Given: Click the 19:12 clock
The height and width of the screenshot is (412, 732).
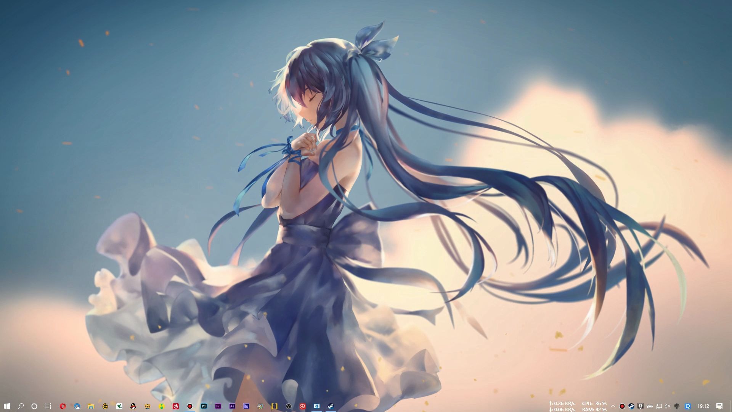Looking at the screenshot, I should click(703, 406).
